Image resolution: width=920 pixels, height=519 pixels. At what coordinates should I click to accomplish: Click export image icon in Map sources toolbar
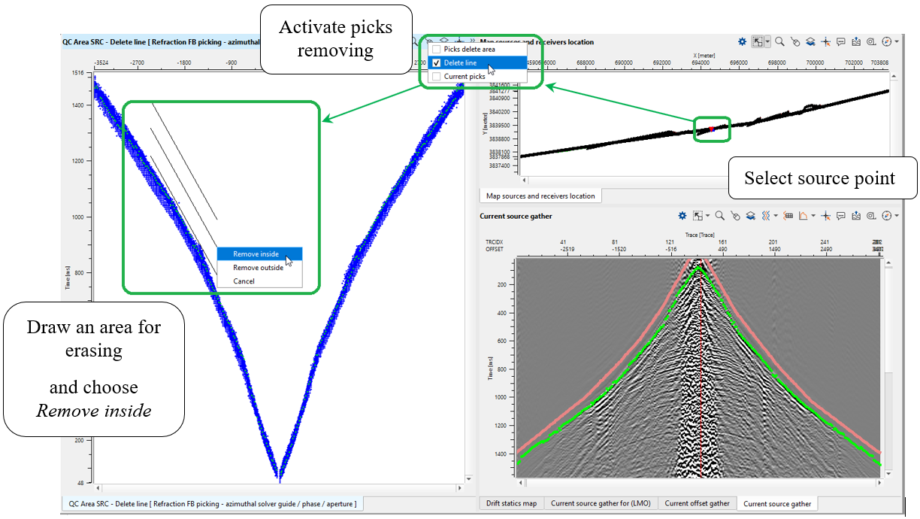(x=856, y=42)
